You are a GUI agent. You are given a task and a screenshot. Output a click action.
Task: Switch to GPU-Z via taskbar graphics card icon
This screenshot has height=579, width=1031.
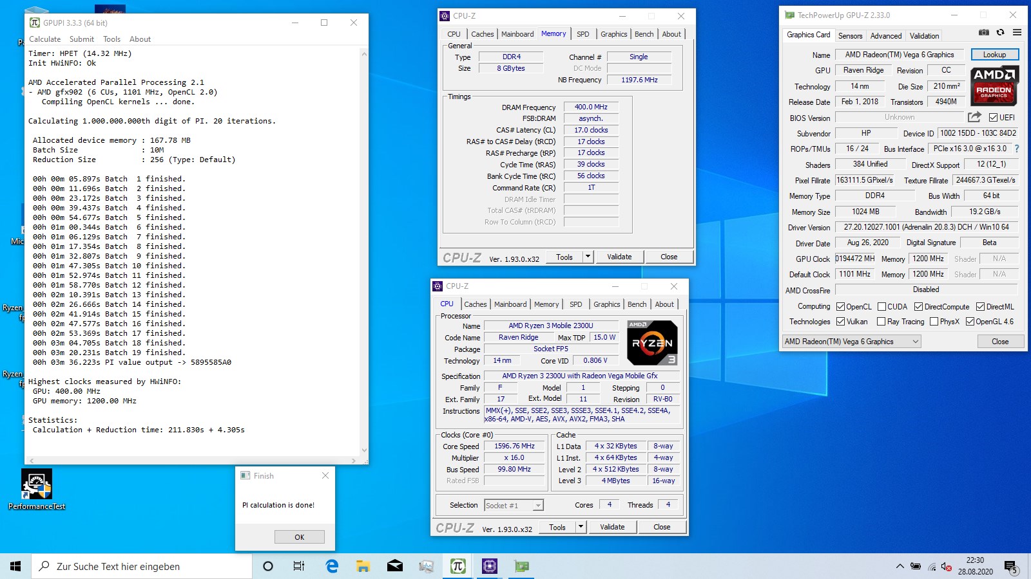click(521, 566)
